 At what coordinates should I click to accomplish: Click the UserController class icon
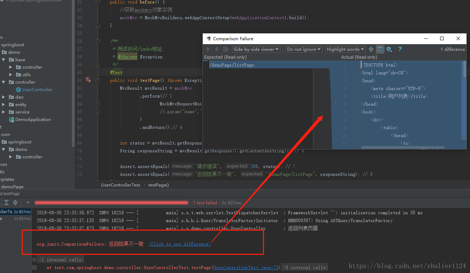point(19,90)
